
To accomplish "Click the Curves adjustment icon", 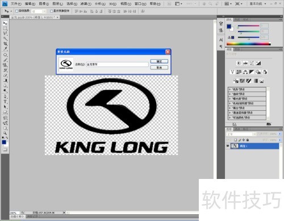I will tap(252, 63).
